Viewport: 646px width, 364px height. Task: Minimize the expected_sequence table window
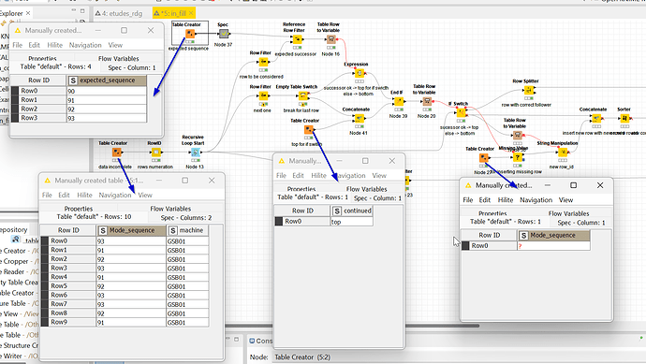[98, 30]
